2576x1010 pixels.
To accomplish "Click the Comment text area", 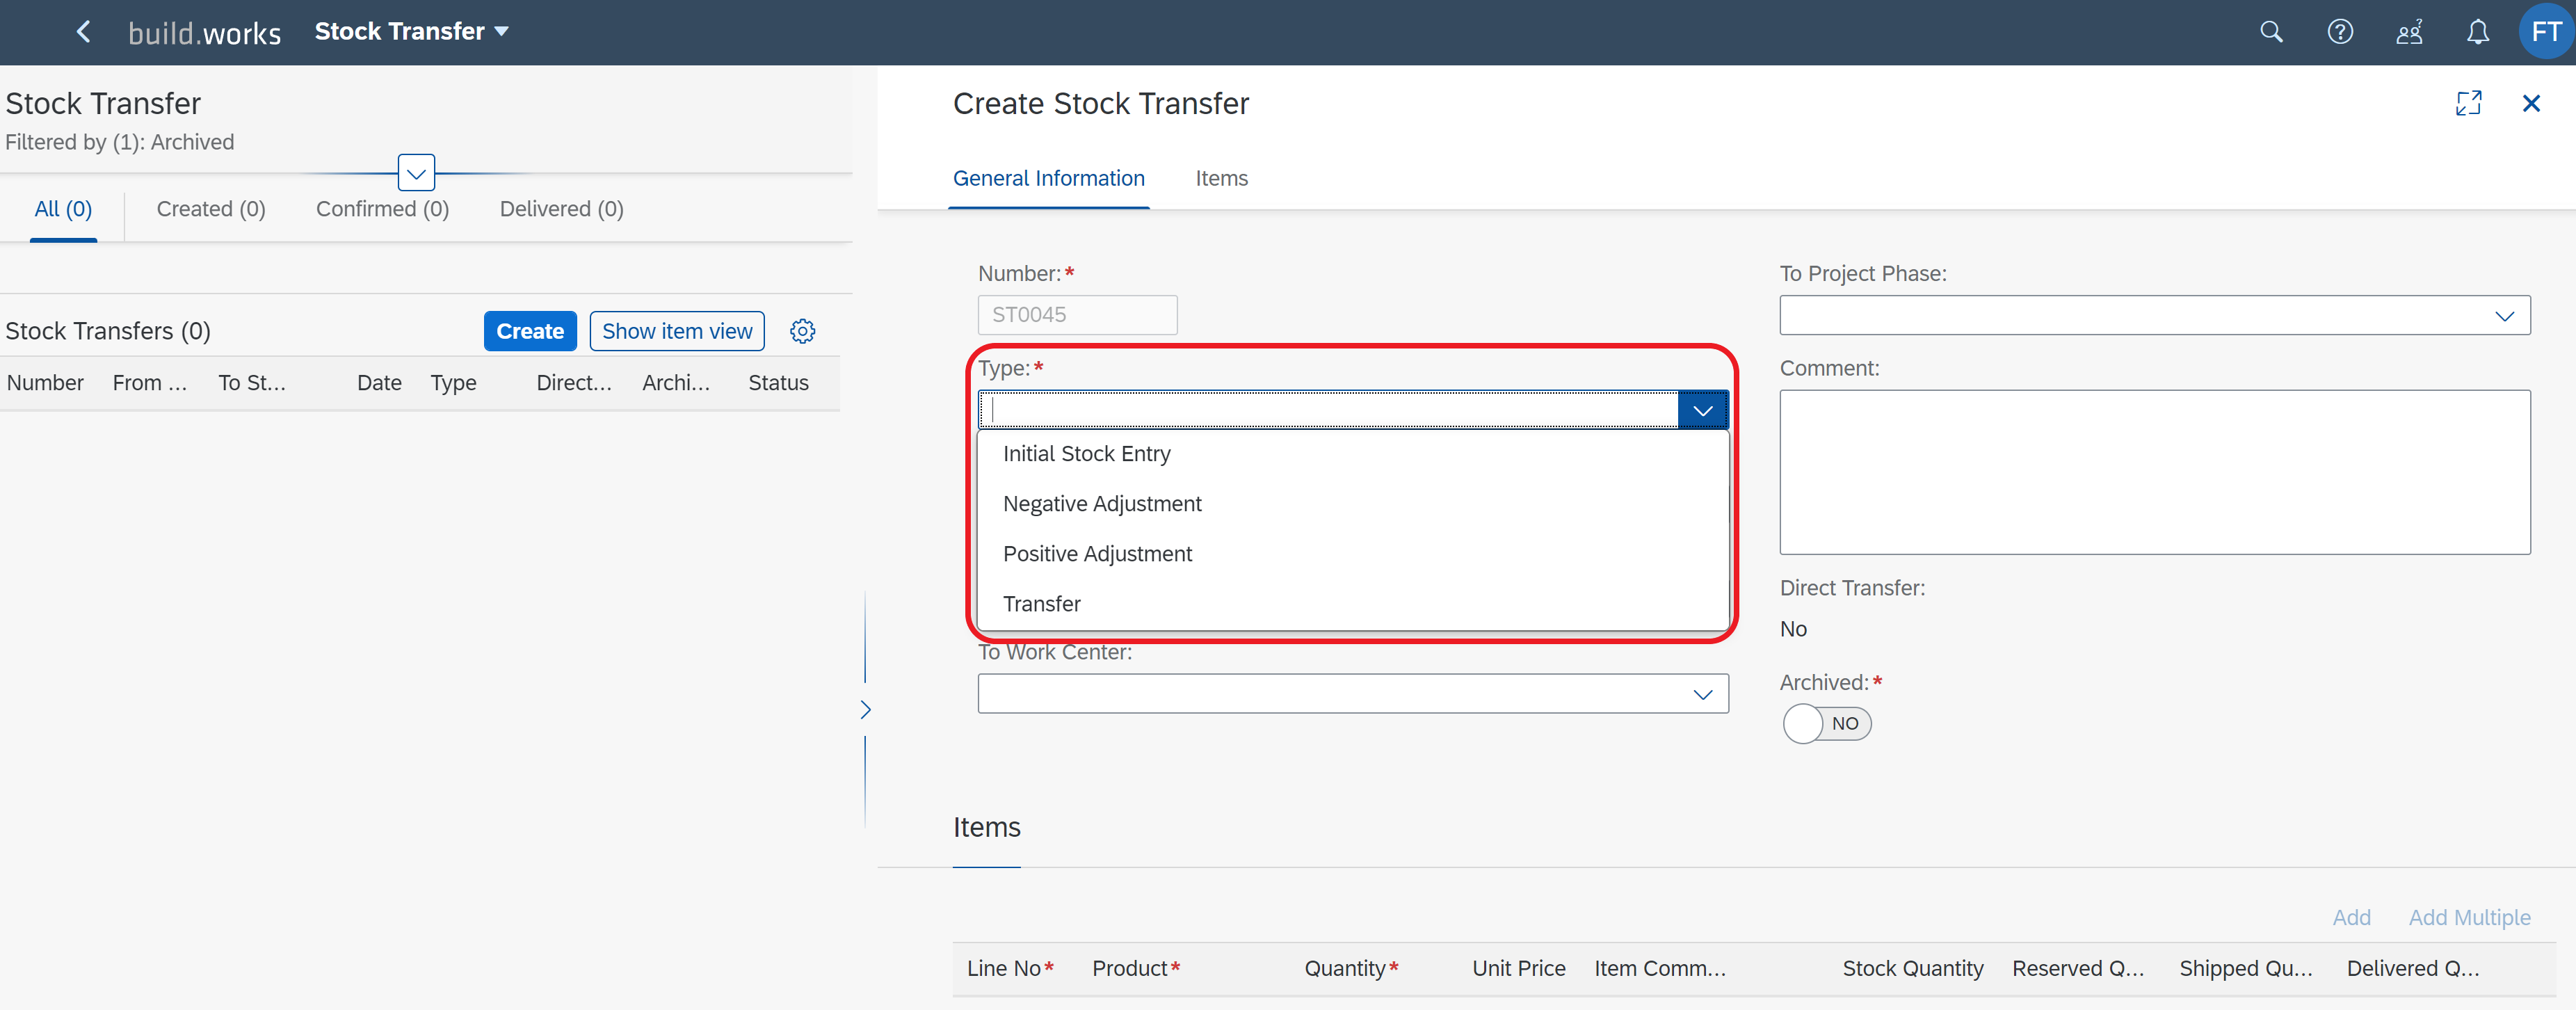I will (2154, 472).
